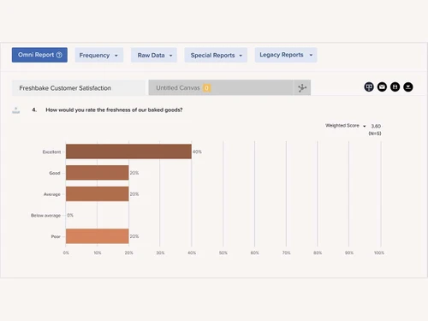The height and width of the screenshot is (321, 428).
Task: Click the question 4 freshness title text
Action: pyautogui.click(x=114, y=110)
